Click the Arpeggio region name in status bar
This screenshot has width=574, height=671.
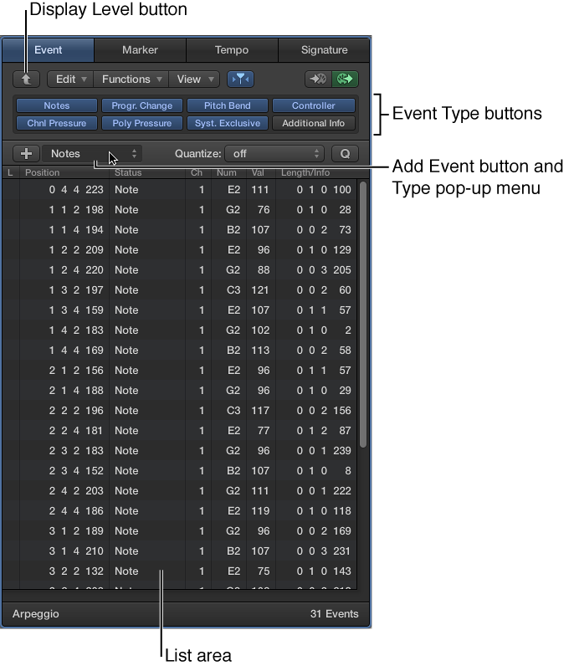point(35,614)
